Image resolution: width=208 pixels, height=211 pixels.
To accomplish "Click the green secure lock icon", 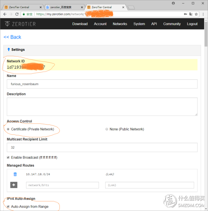I will 24,14.
